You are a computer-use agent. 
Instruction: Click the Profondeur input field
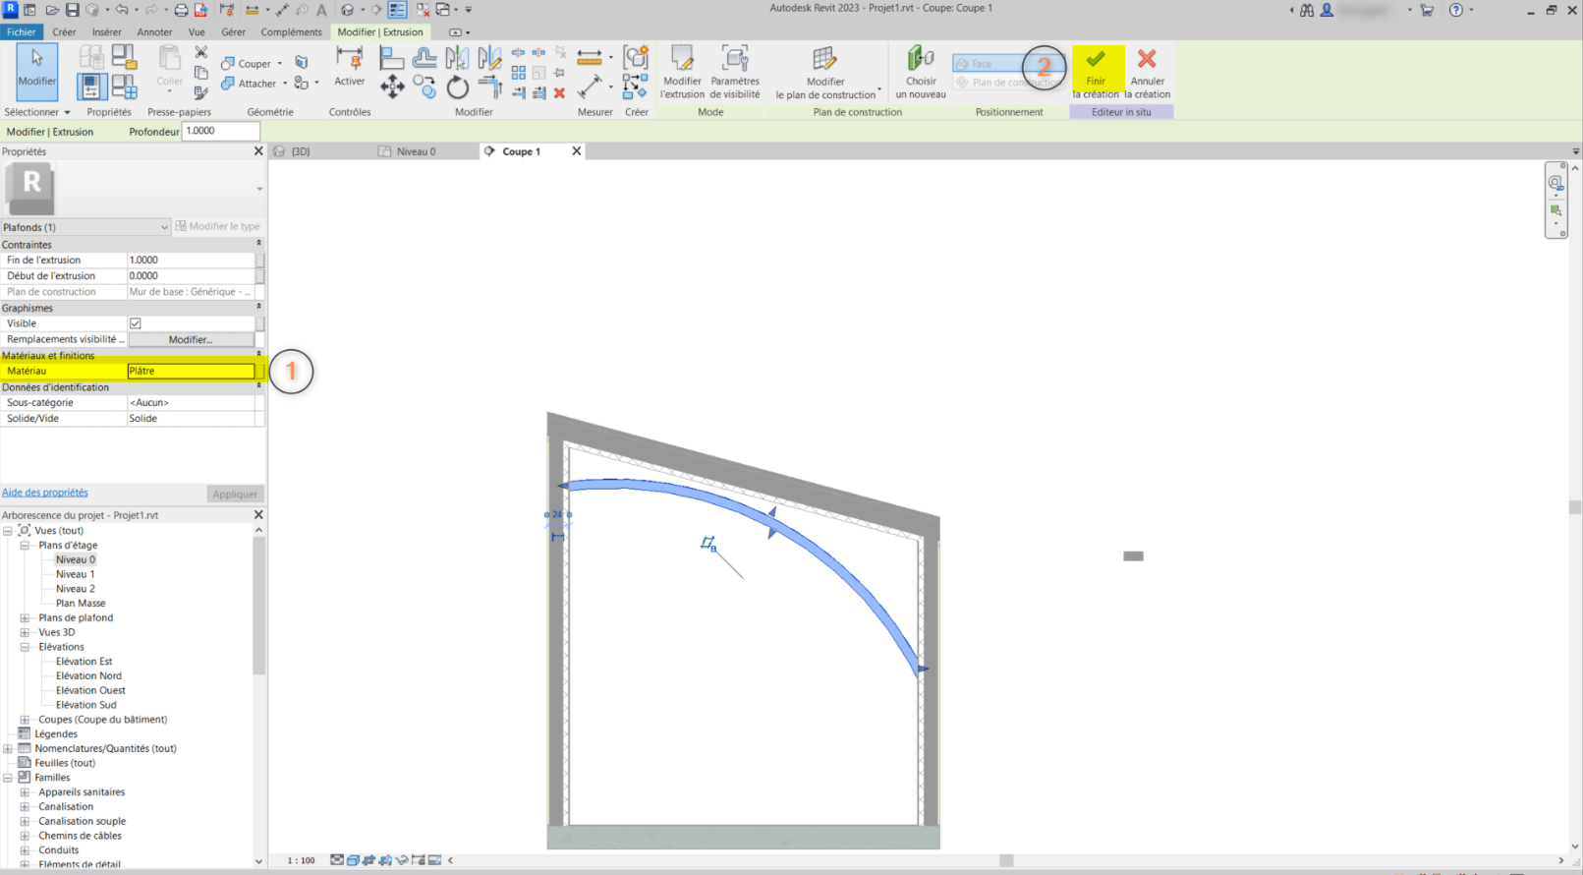coord(220,131)
